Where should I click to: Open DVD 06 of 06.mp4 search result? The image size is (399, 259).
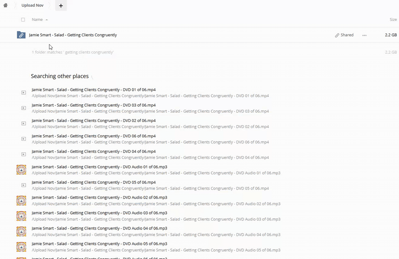[x=94, y=136]
